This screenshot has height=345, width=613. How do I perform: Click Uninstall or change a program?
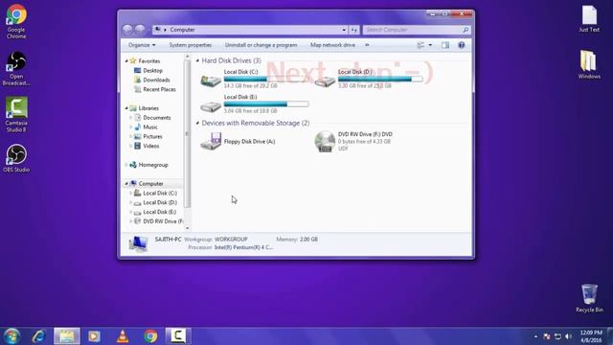click(x=261, y=45)
